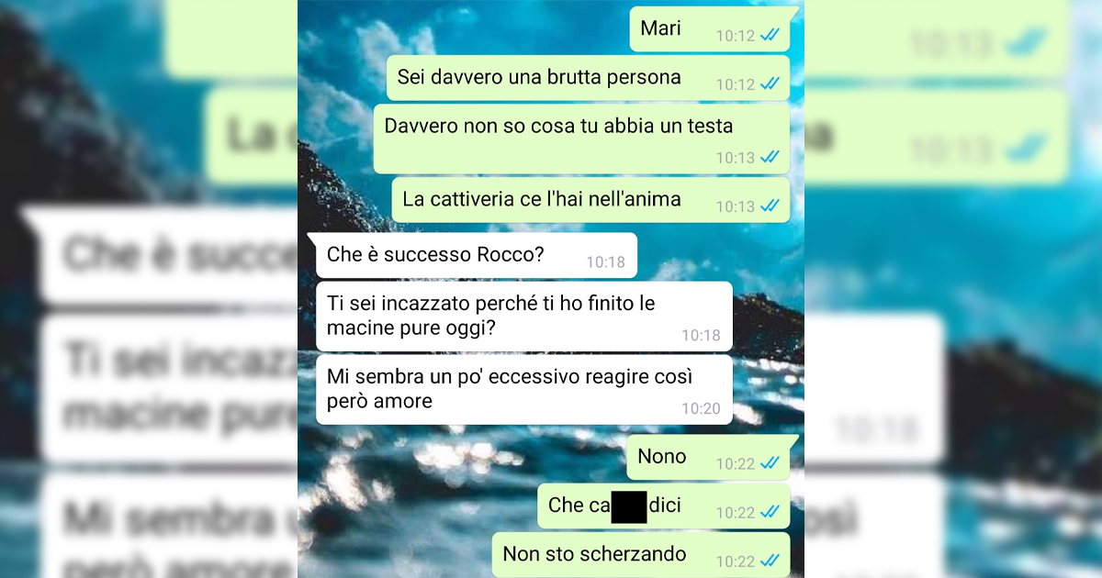Select 'Mi sembra un po' eccessivo' message

pos(523,390)
